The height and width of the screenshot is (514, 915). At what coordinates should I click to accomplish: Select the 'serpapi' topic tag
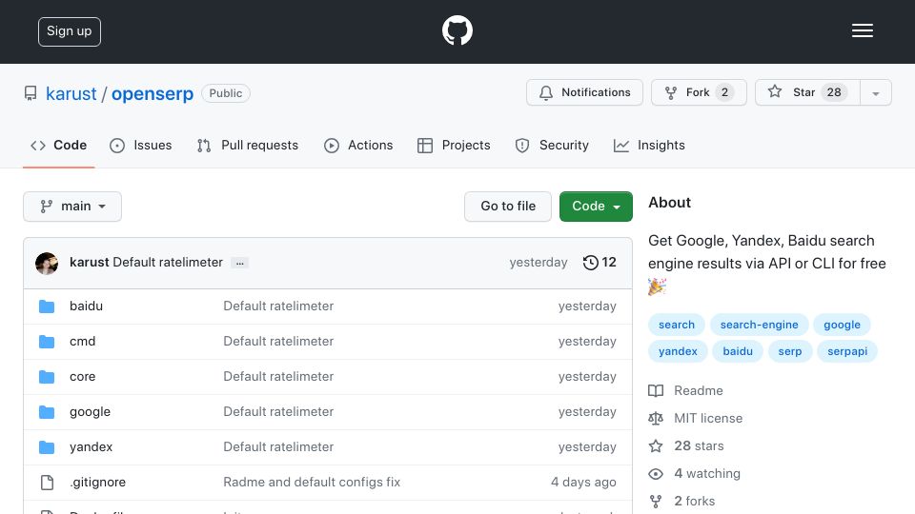[x=846, y=351]
